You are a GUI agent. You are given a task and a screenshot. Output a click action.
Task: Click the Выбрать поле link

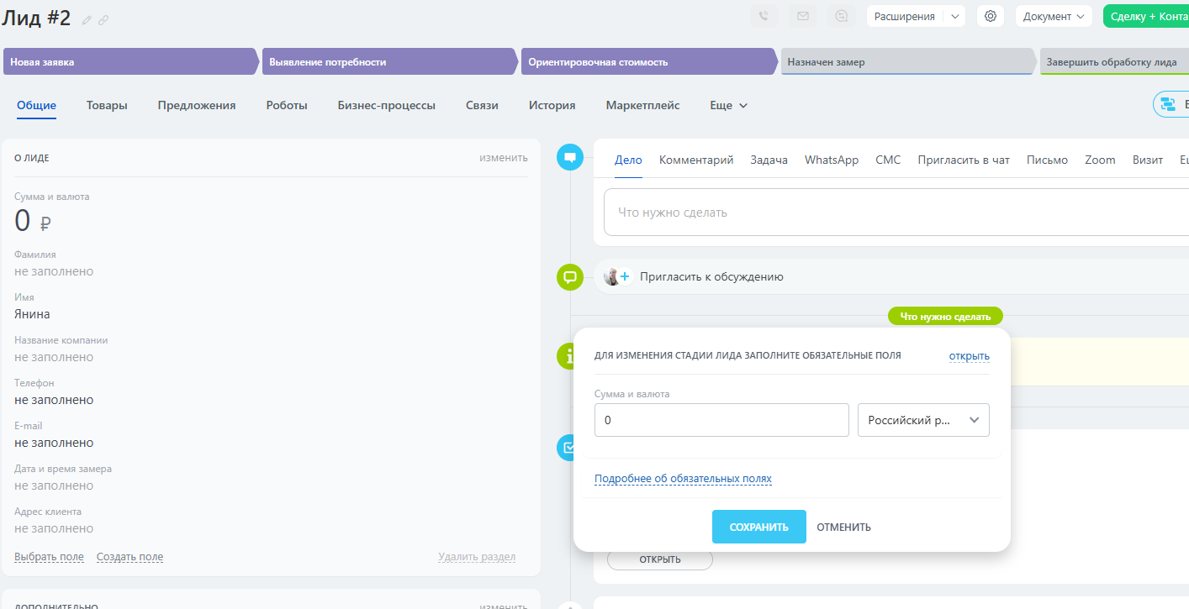click(49, 557)
